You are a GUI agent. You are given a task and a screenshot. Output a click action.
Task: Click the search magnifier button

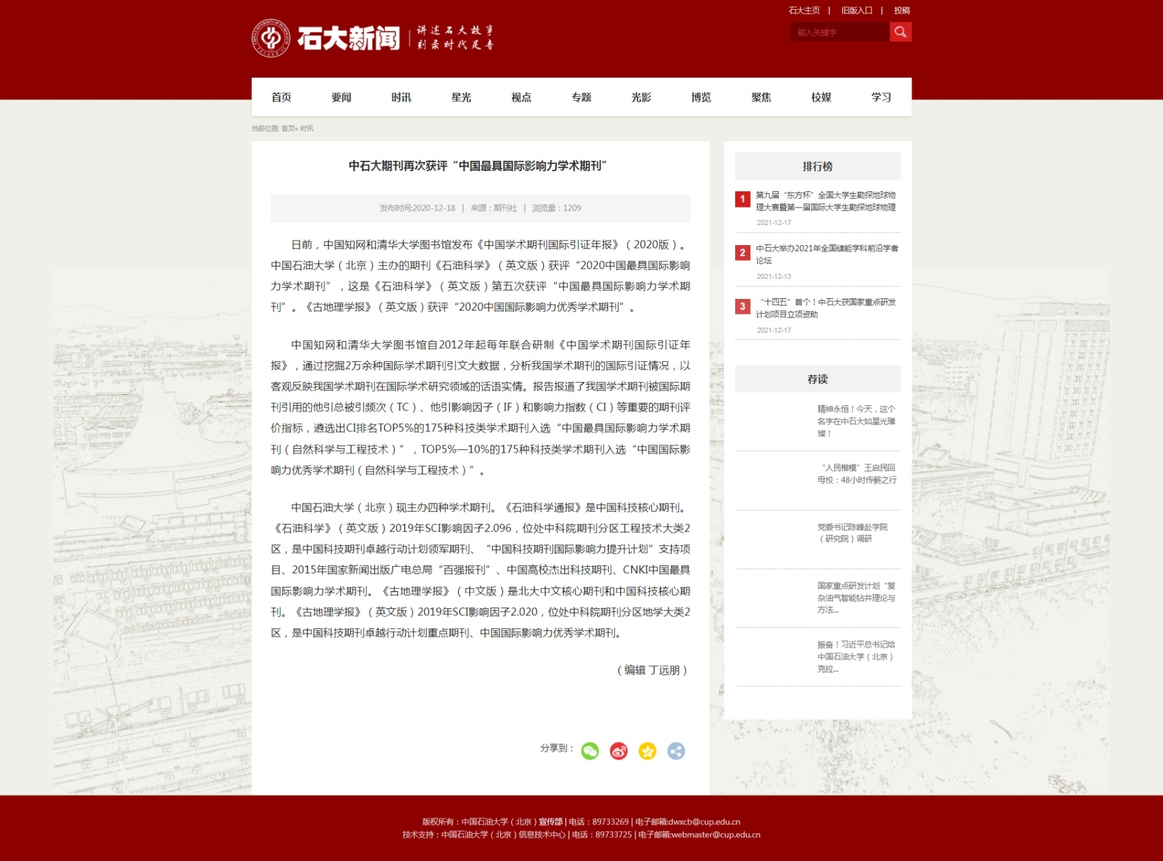[900, 32]
